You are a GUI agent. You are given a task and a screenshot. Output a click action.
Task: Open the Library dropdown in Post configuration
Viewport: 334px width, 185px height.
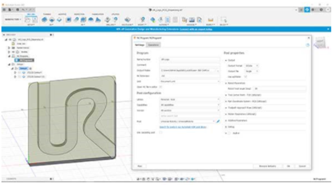tap(190, 100)
